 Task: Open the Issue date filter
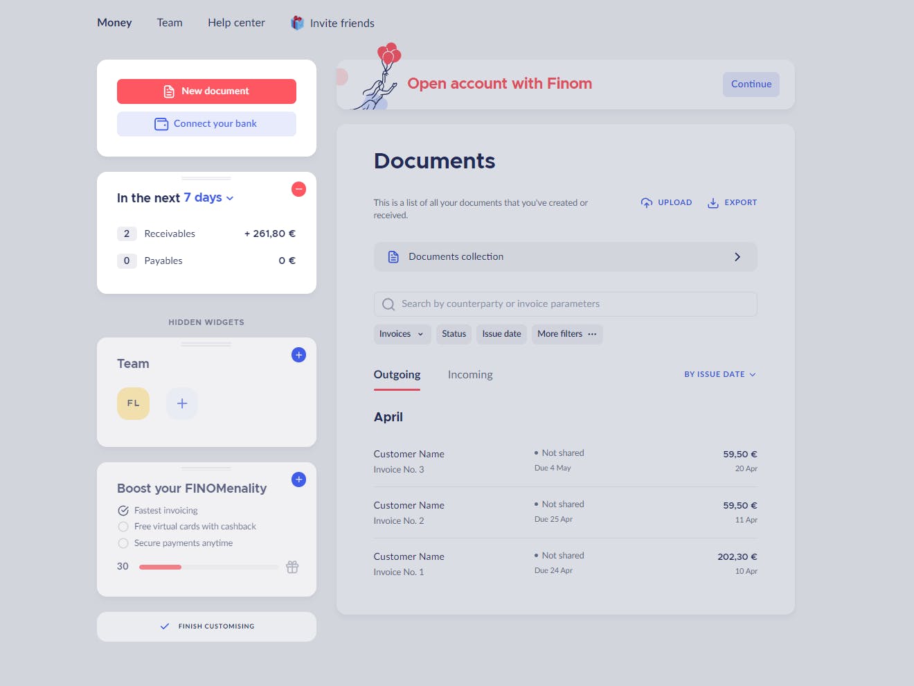[502, 334]
